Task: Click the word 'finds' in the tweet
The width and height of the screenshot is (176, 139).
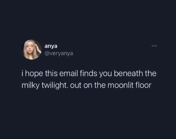Action: [89, 73]
